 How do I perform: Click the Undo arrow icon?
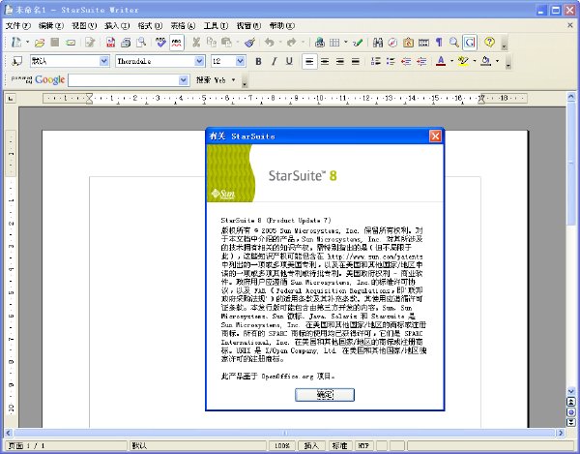(270, 43)
